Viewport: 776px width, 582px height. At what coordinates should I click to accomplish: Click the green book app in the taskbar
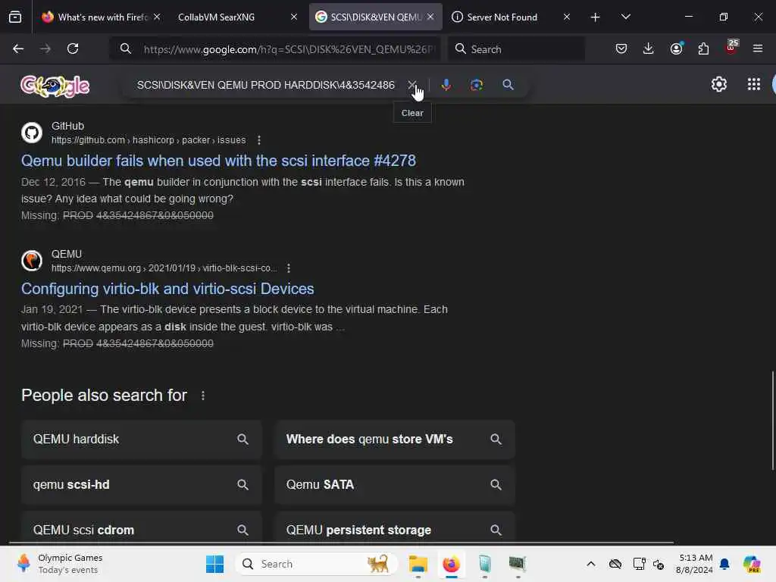(484, 564)
